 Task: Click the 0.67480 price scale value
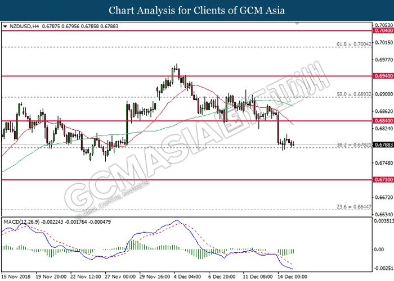tap(384, 163)
